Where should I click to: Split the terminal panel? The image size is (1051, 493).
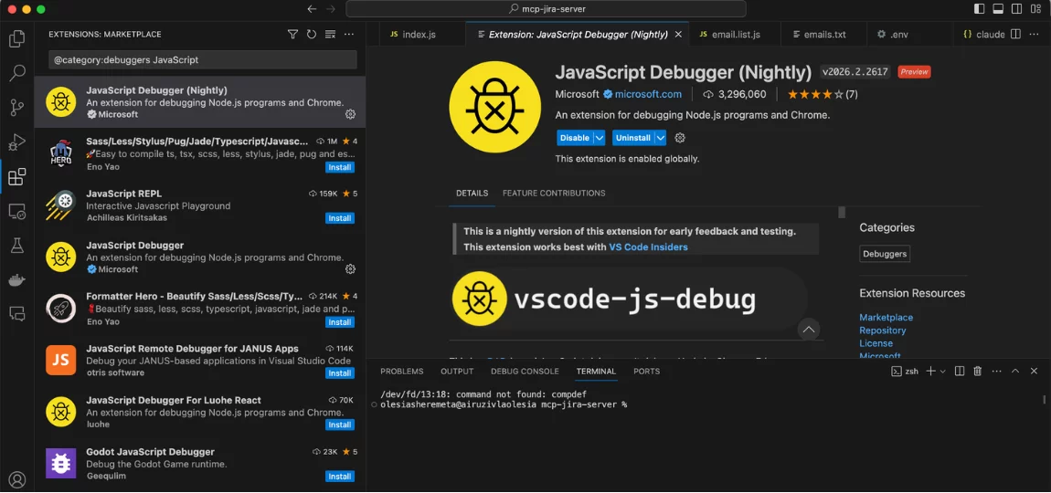(960, 371)
